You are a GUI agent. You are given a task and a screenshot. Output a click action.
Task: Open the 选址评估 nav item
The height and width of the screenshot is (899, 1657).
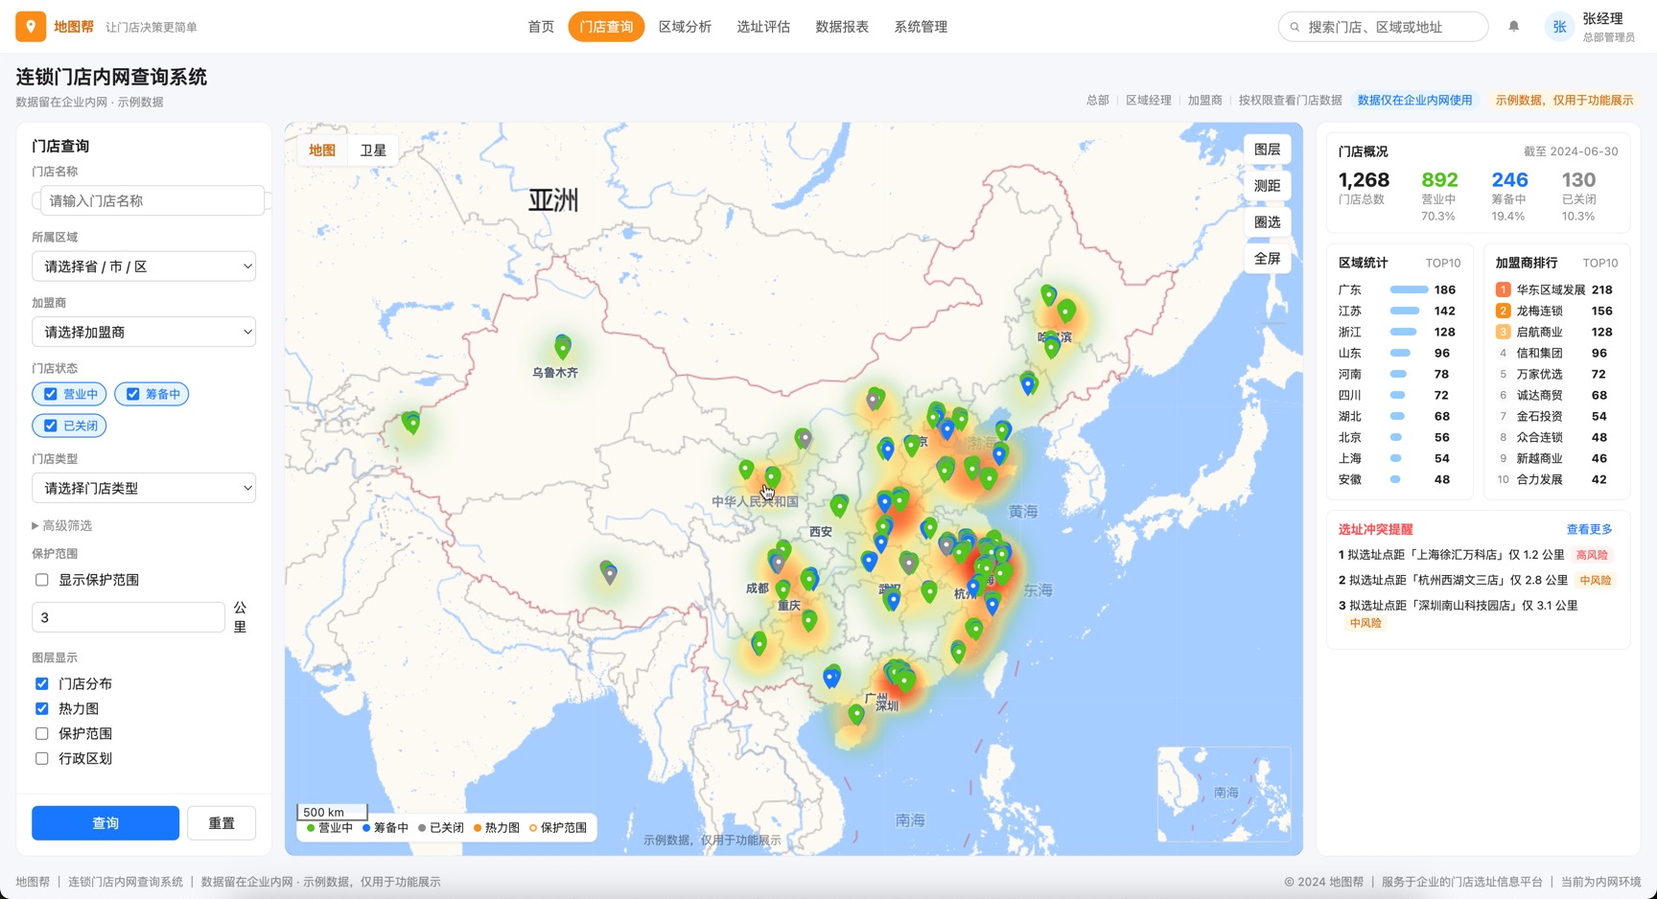coord(763,27)
